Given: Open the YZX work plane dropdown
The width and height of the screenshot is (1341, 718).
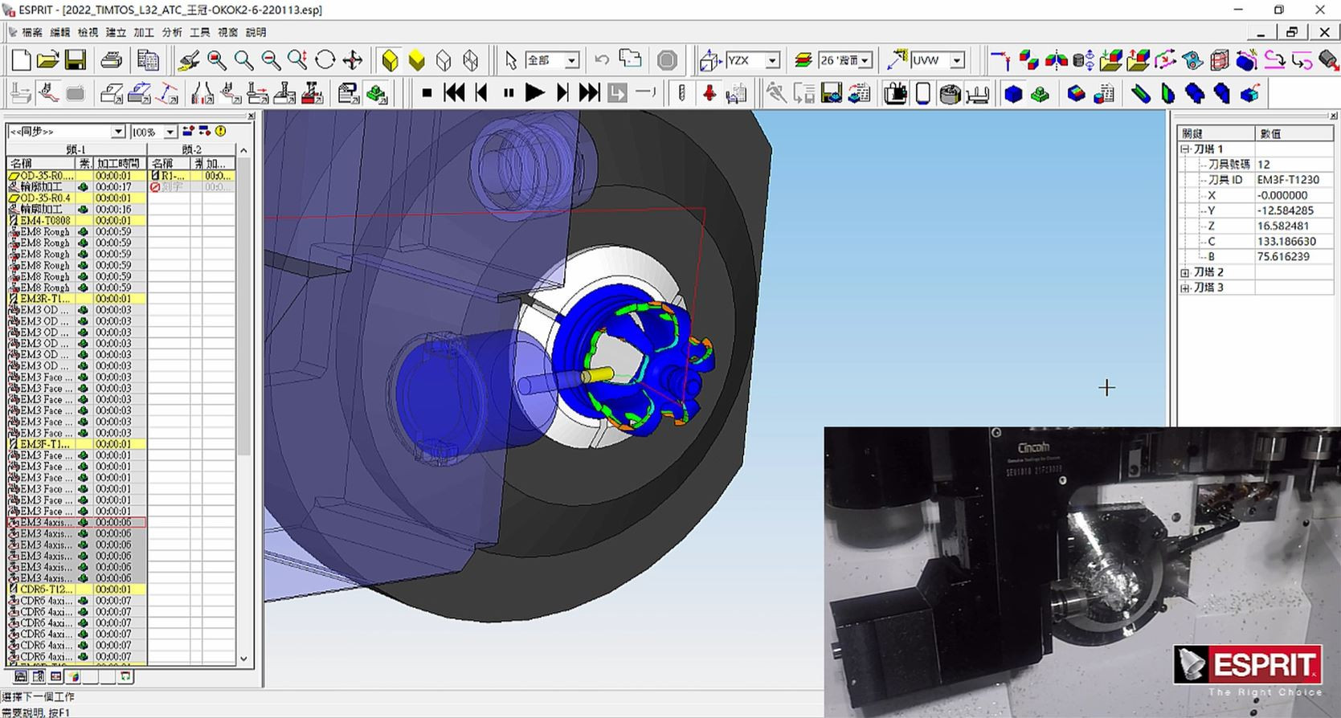Looking at the screenshot, I should coord(771,60).
